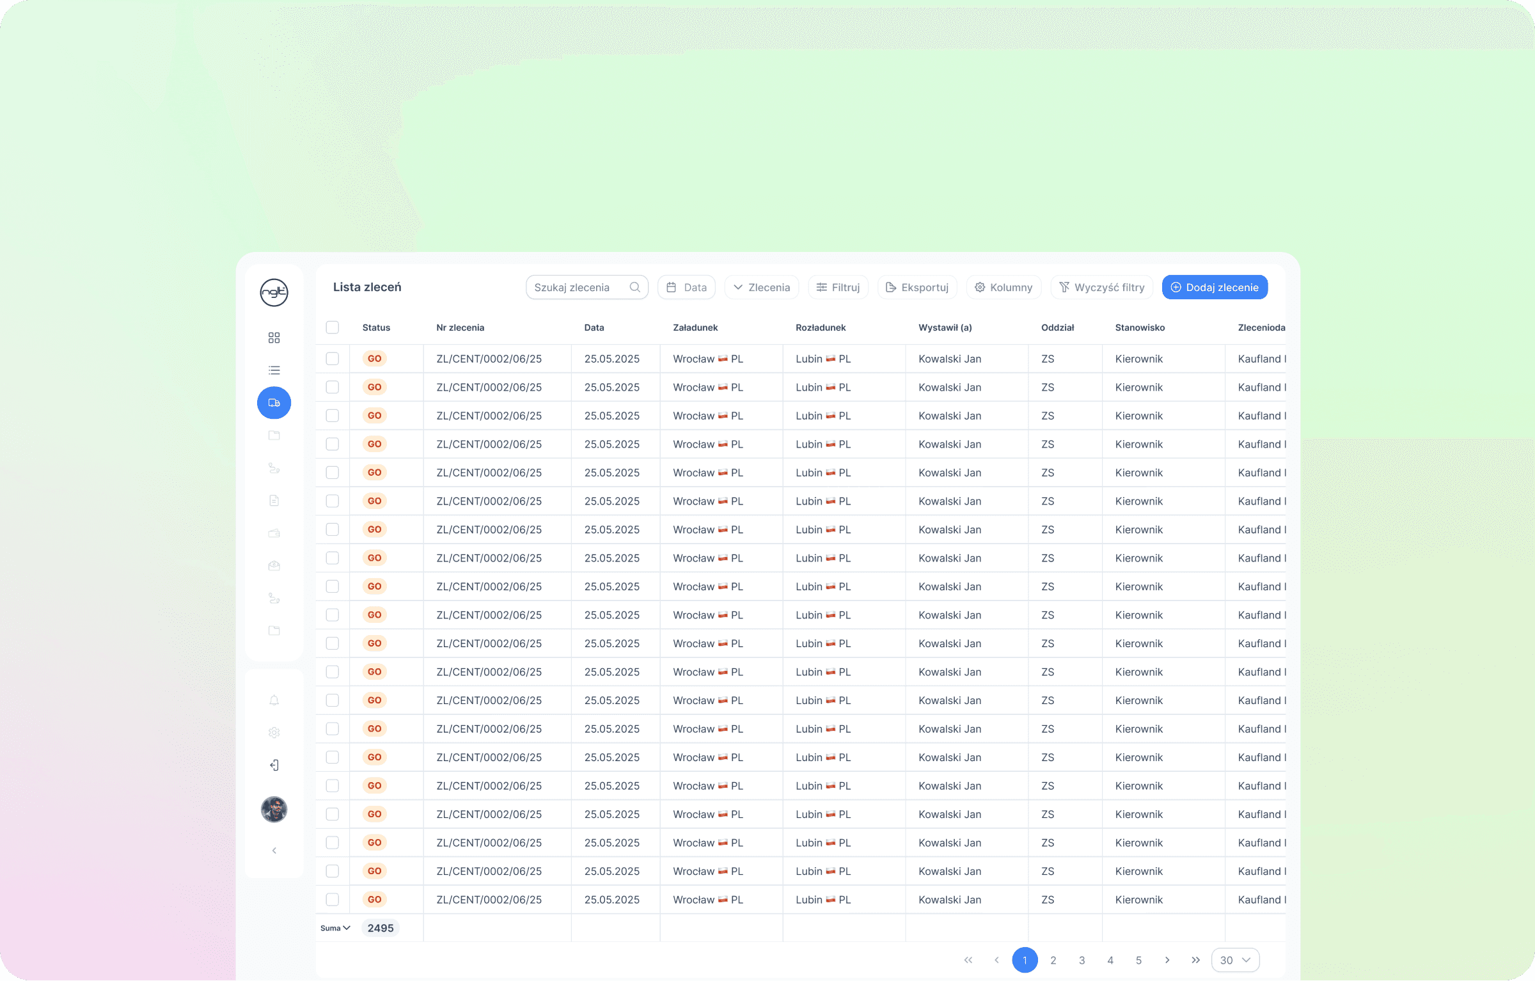Open the Zlecenia dropdown
1535x981 pixels.
(x=761, y=288)
